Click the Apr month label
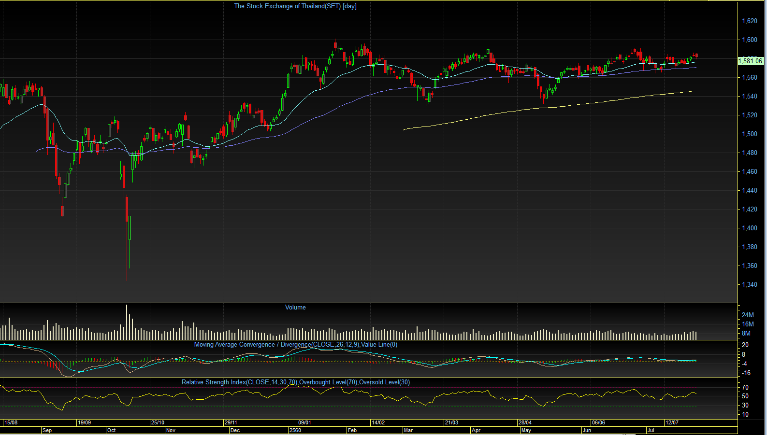This screenshot has width=767, height=435. [476, 430]
